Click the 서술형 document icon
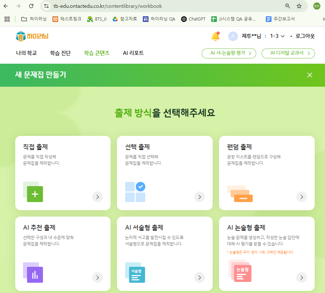This screenshot has width=325, height=293. click(135, 272)
